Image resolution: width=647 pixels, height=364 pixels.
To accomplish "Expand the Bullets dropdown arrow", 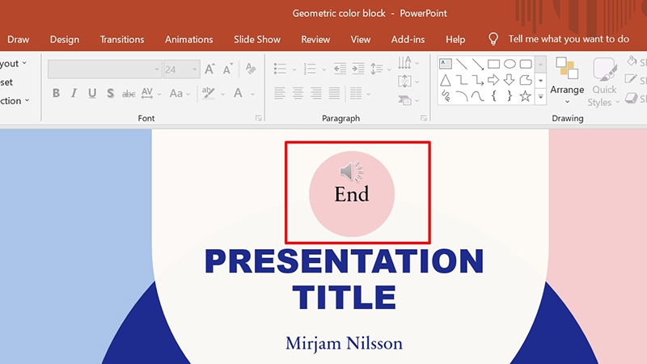I will (x=294, y=70).
